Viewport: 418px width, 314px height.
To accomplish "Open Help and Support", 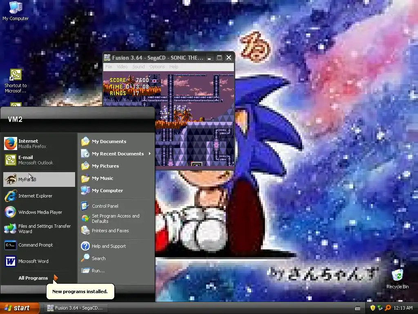I will 116,246.
